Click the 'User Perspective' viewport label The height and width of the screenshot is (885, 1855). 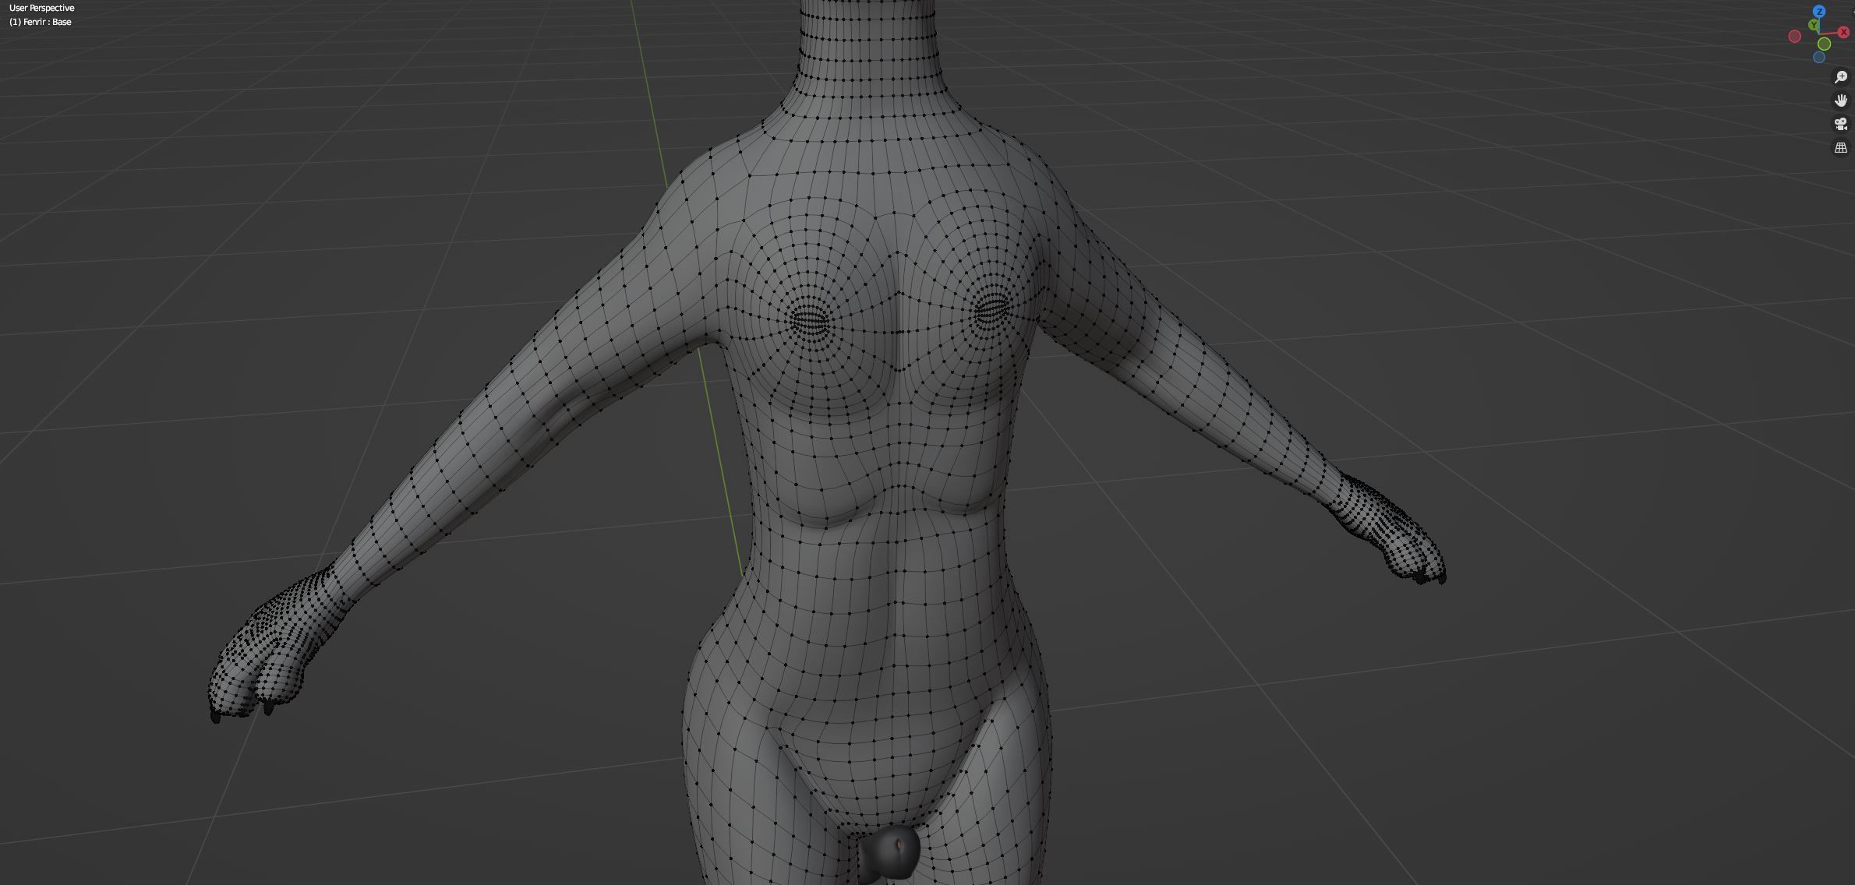42,8
